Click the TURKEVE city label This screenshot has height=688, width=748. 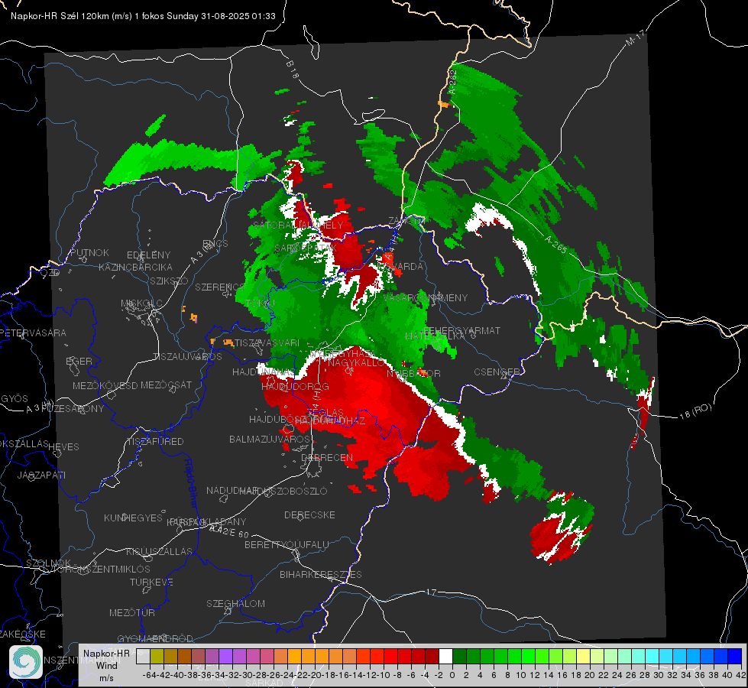click(151, 582)
